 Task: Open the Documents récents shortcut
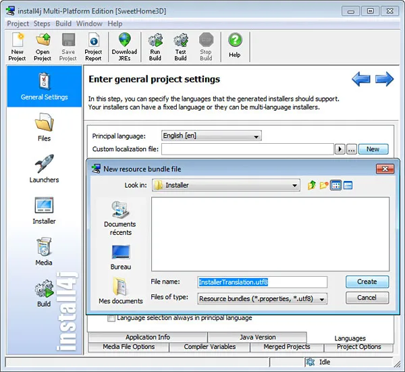coord(120,219)
